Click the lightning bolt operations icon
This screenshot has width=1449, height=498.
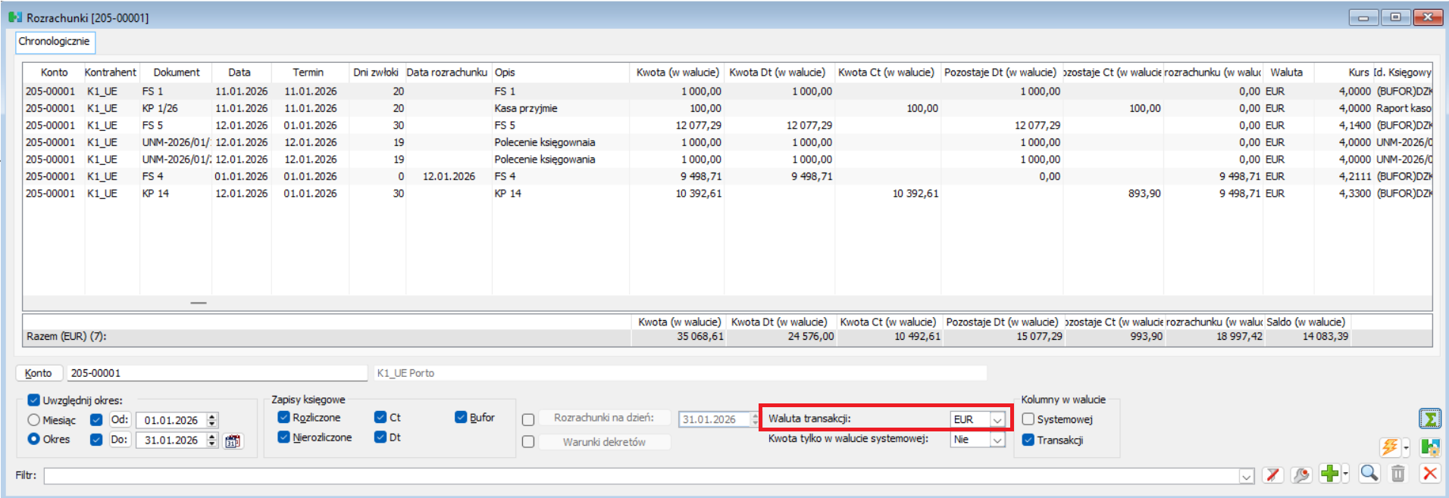tap(1389, 447)
